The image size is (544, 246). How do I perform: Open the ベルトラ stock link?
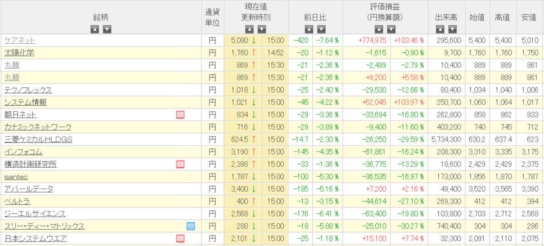pyautogui.click(x=17, y=201)
